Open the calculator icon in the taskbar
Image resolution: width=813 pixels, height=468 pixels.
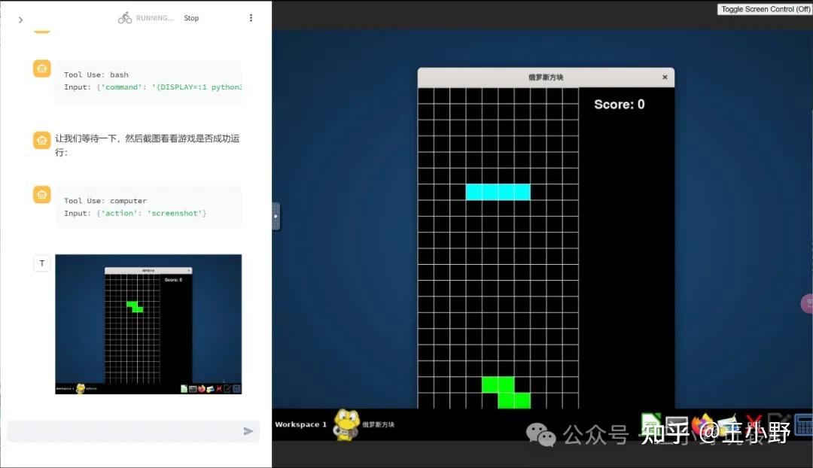804,426
